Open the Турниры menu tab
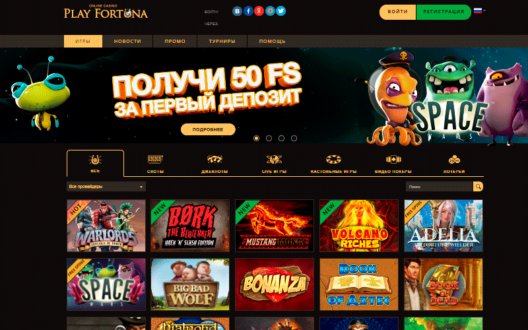Image resolution: width=528 pixels, height=330 pixels. click(x=222, y=41)
